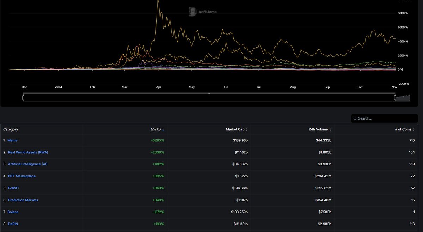Click Prediction Markets volume $154.48m
This screenshot has height=232, width=423.
click(x=323, y=200)
